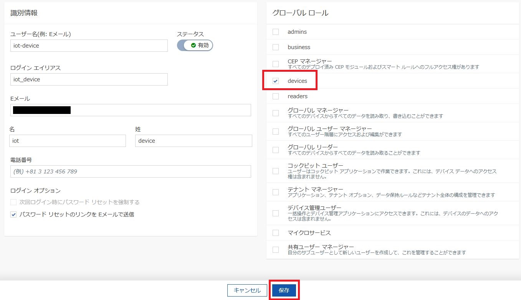The height and width of the screenshot is (300, 521).
Task: Check the マイクロサービス role
Action: tap(275, 232)
